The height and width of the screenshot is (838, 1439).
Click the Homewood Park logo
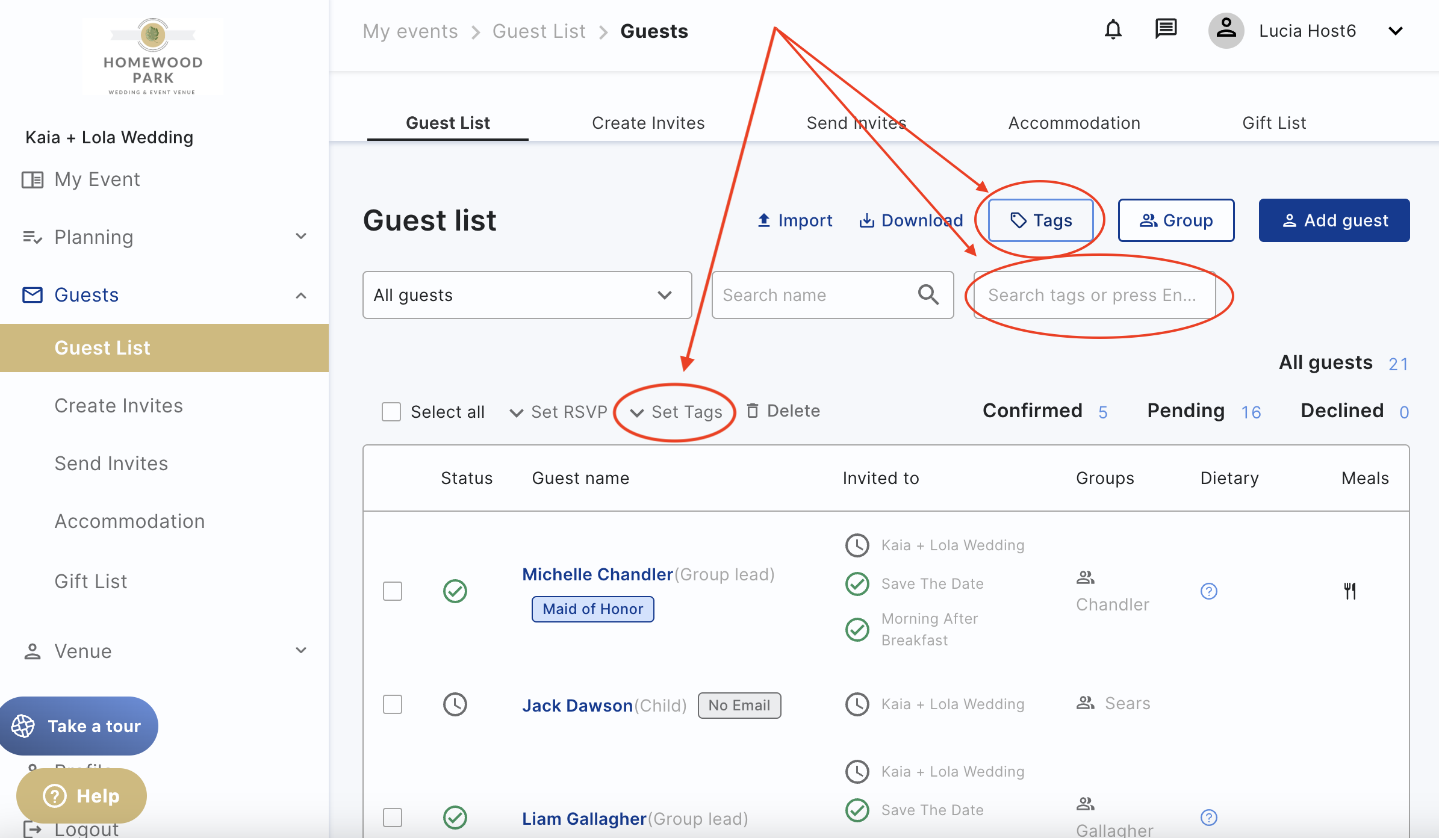(x=152, y=57)
